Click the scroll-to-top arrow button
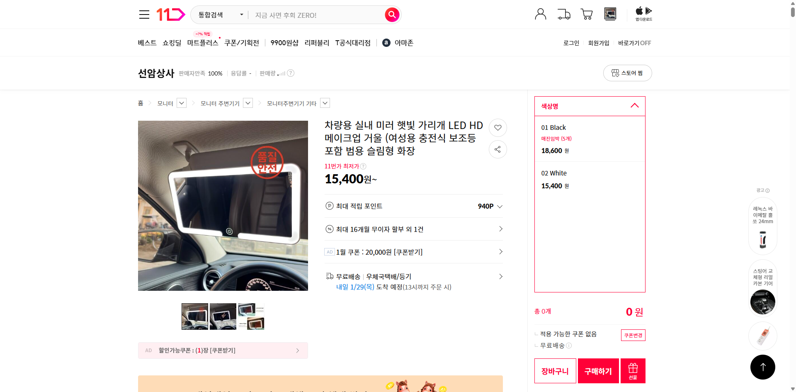This screenshot has height=392, width=796. coord(762,367)
